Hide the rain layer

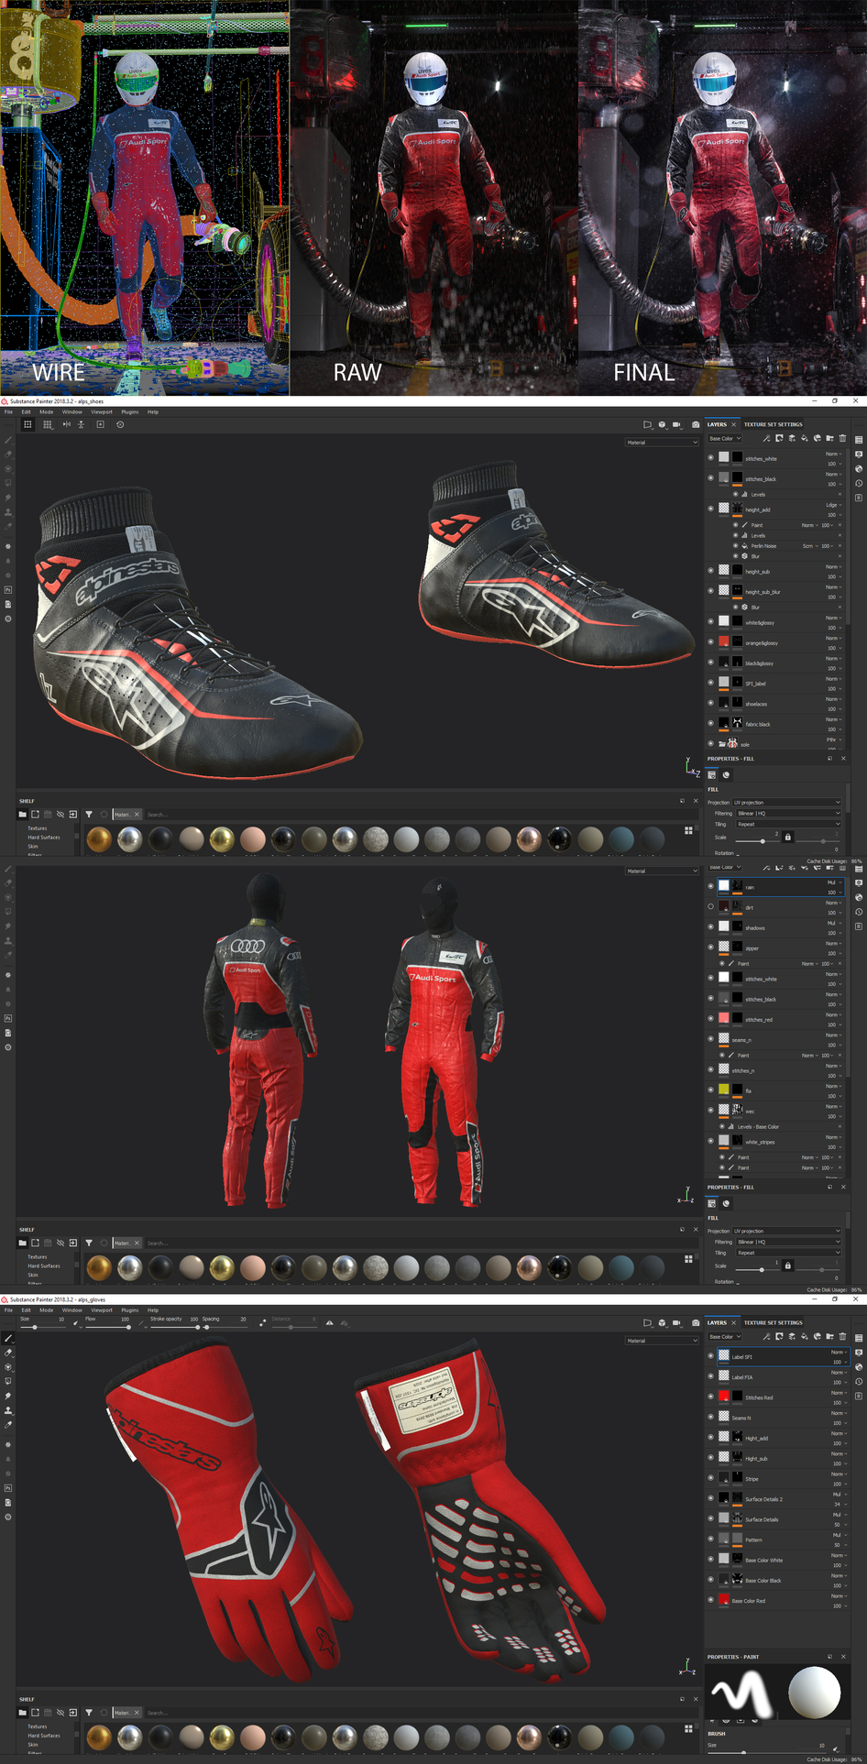[710, 885]
